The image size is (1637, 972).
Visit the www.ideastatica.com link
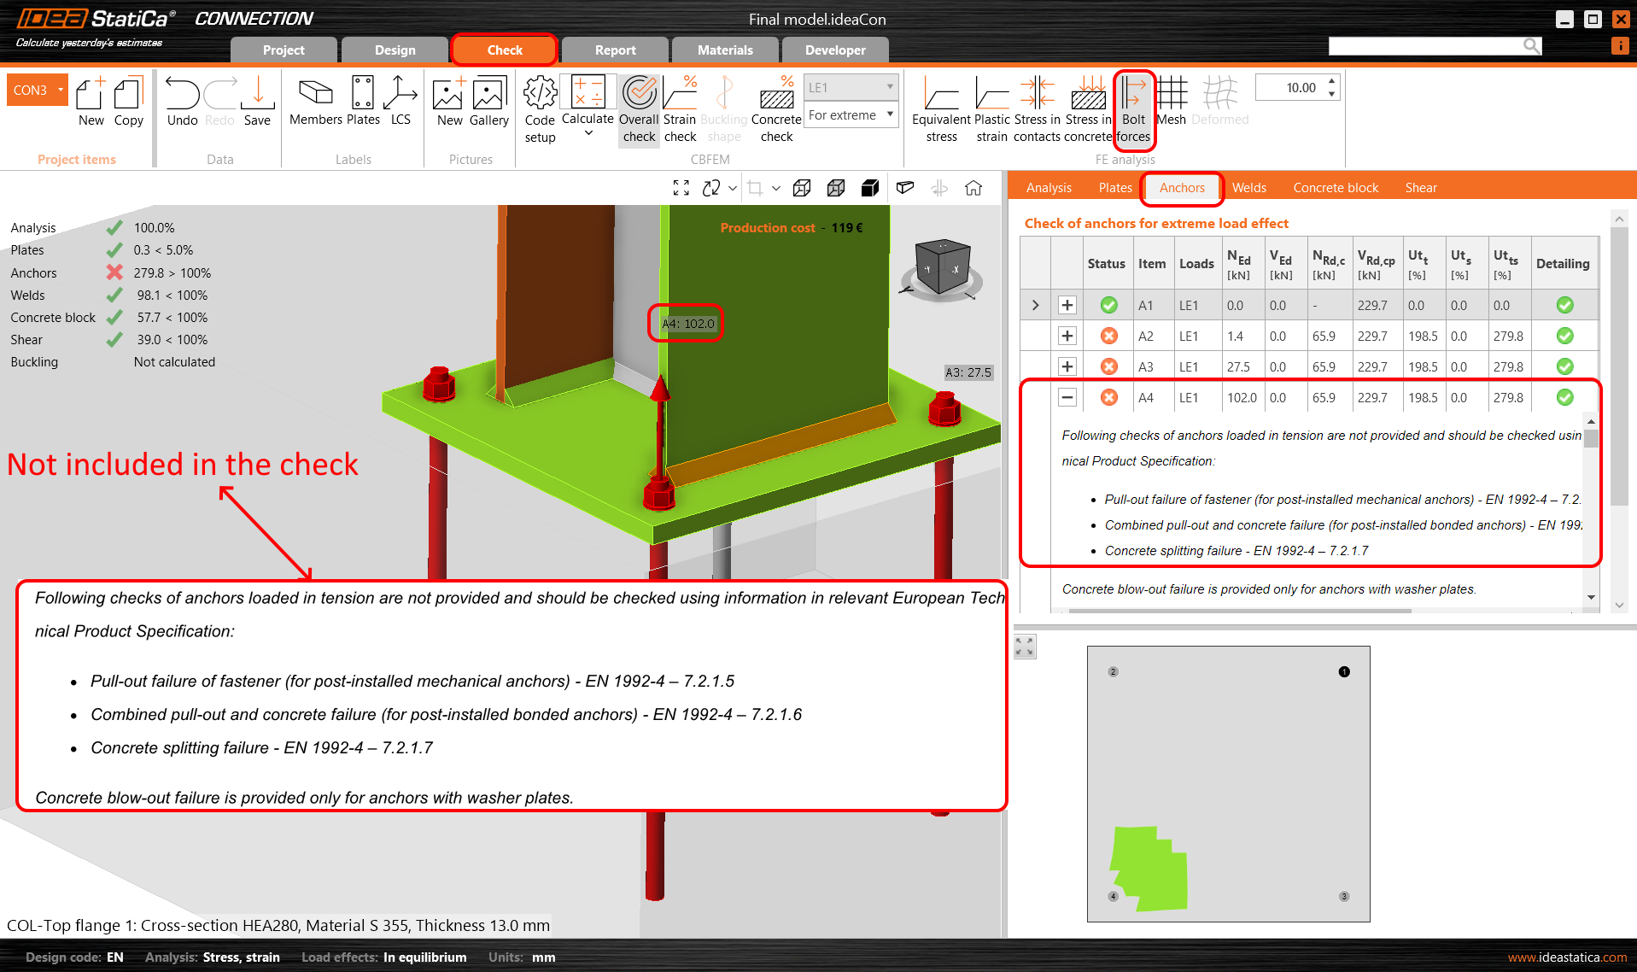[x=1567, y=957]
